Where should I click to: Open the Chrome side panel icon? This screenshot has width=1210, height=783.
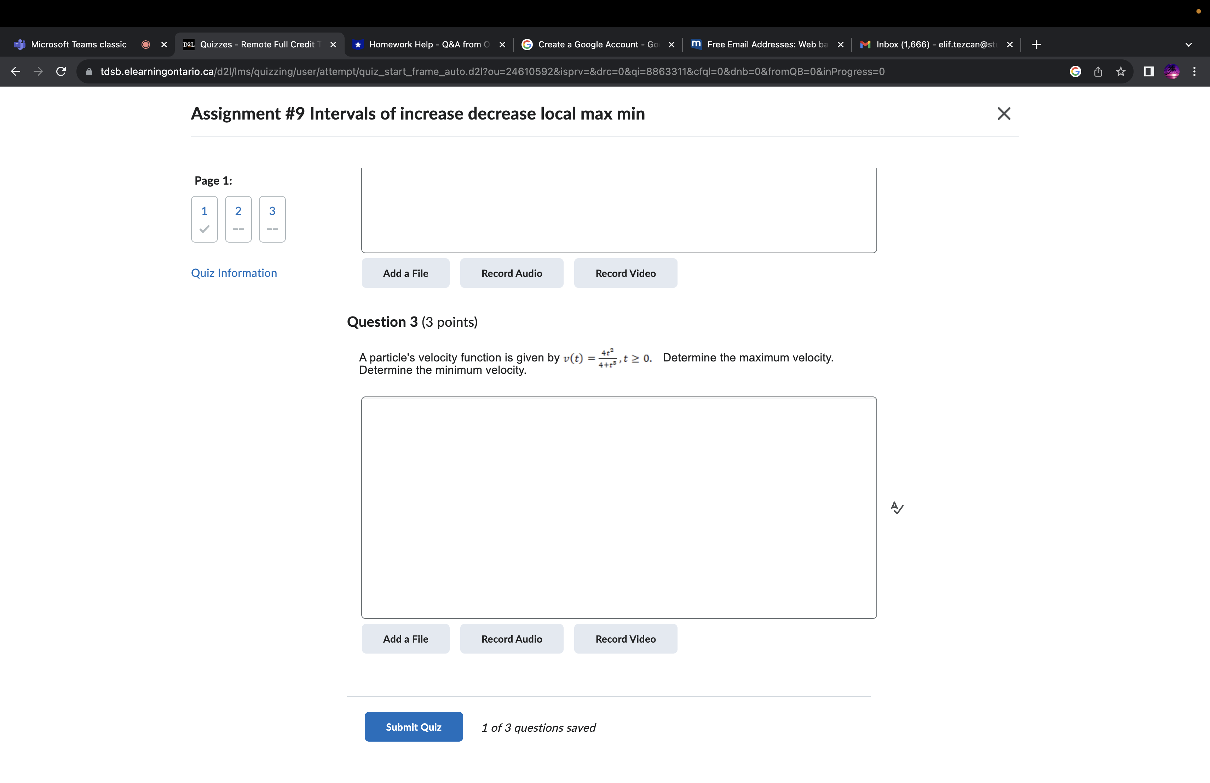[1148, 72]
